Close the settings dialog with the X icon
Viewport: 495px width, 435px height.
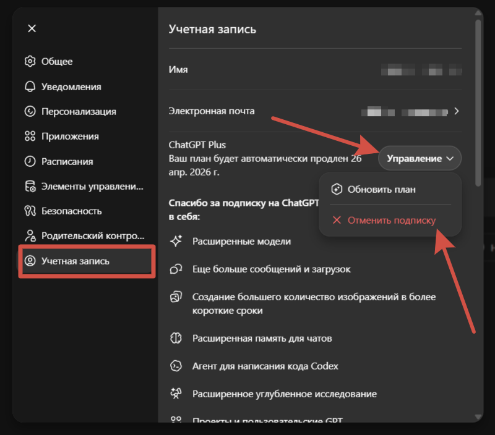pyautogui.click(x=32, y=28)
